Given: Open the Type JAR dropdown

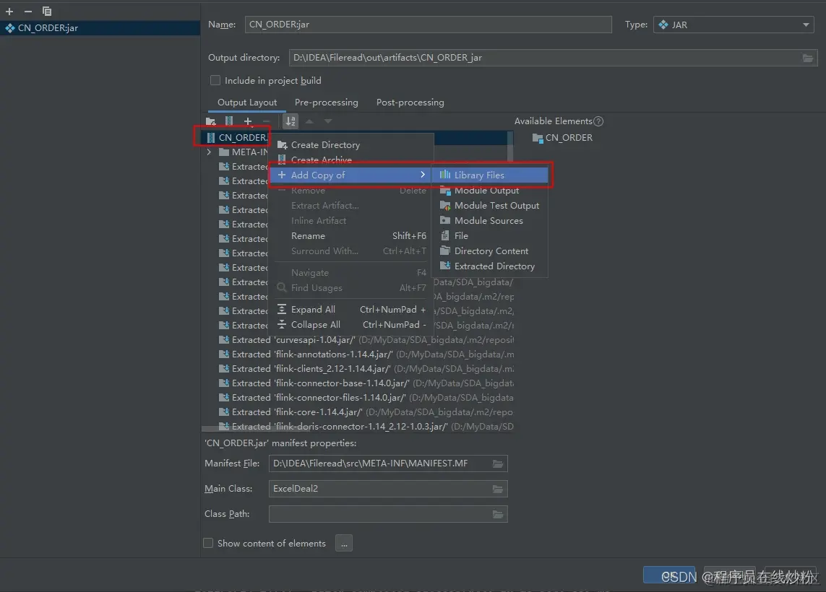Looking at the screenshot, I should click(x=733, y=25).
